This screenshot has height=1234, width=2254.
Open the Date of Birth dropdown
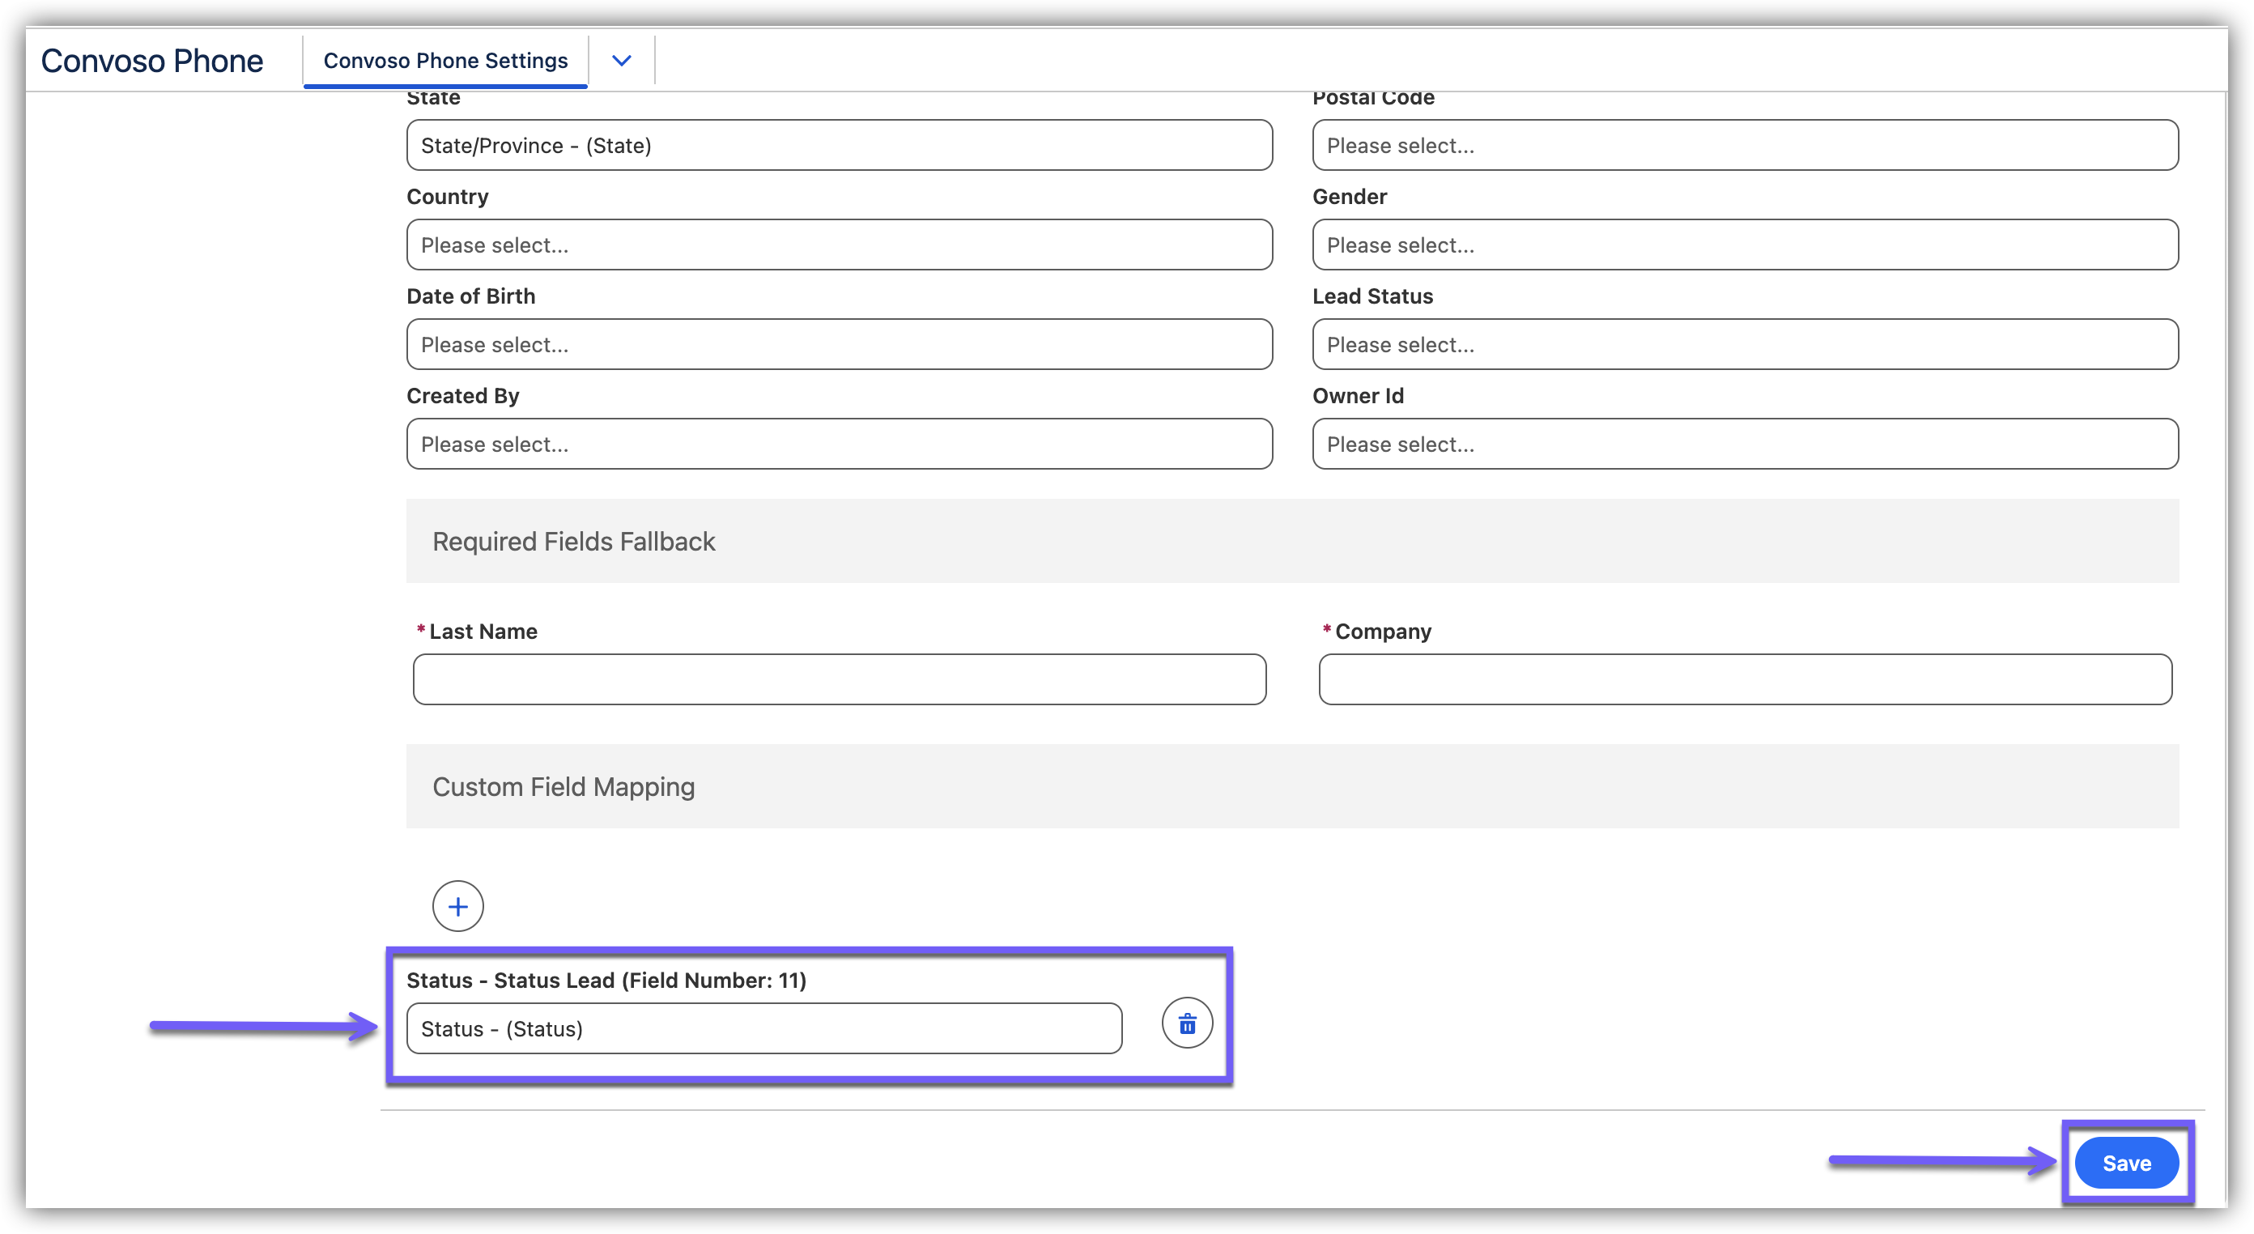tap(838, 345)
